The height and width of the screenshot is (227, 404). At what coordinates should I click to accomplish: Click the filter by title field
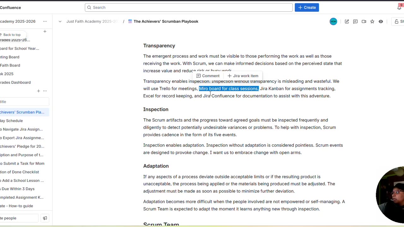coord(24,102)
